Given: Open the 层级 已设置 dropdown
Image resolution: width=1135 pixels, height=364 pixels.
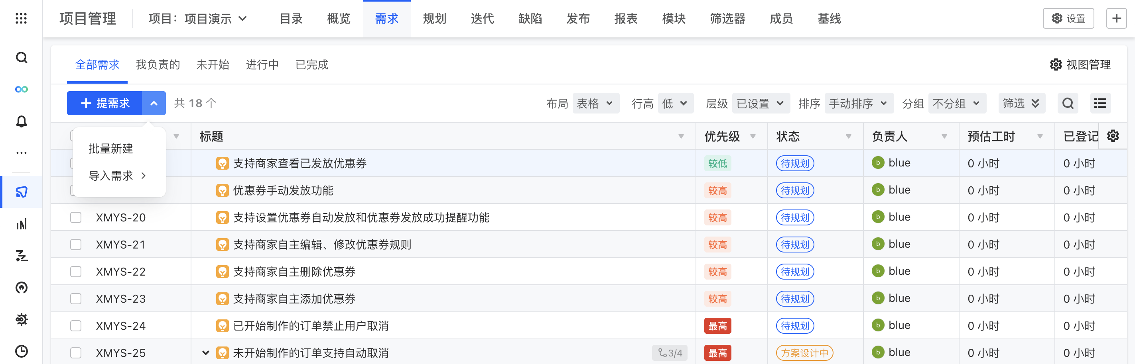Looking at the screenshot, I should (761, 104).
